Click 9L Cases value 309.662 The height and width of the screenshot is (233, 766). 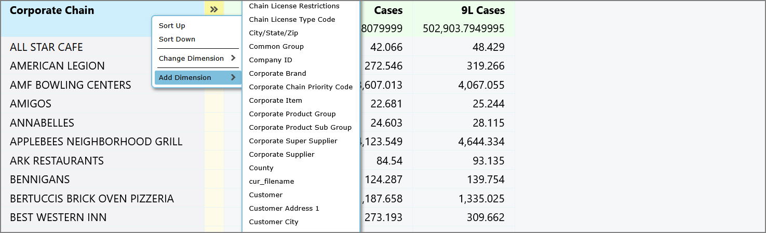tap(486, 217)
